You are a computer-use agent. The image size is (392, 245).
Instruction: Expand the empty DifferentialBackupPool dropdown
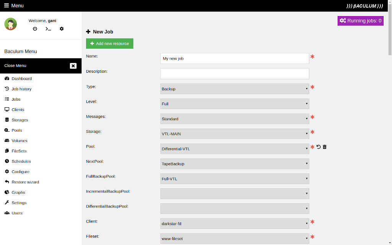pos(235,209)
